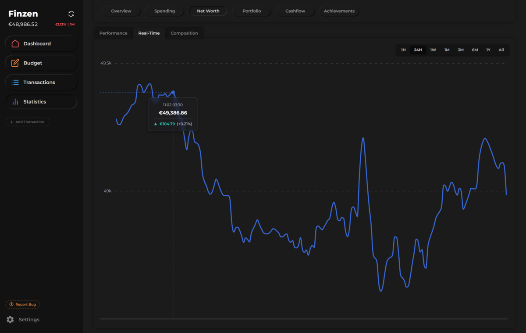Click the tooltip showing €49,386.86

(173, 113)
